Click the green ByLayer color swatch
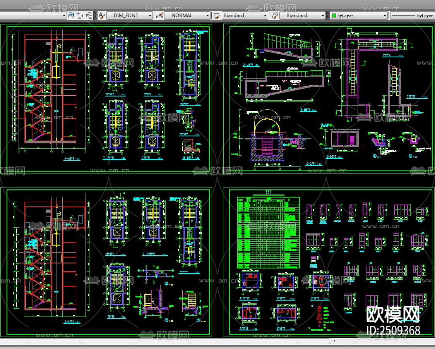Viewport: 435px width, 349px height. (x=334, y=15)
